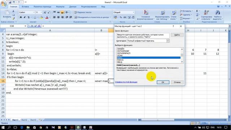Decrease font size with the small A icon
The image size is (231, 130).
[x=48, y=12]
